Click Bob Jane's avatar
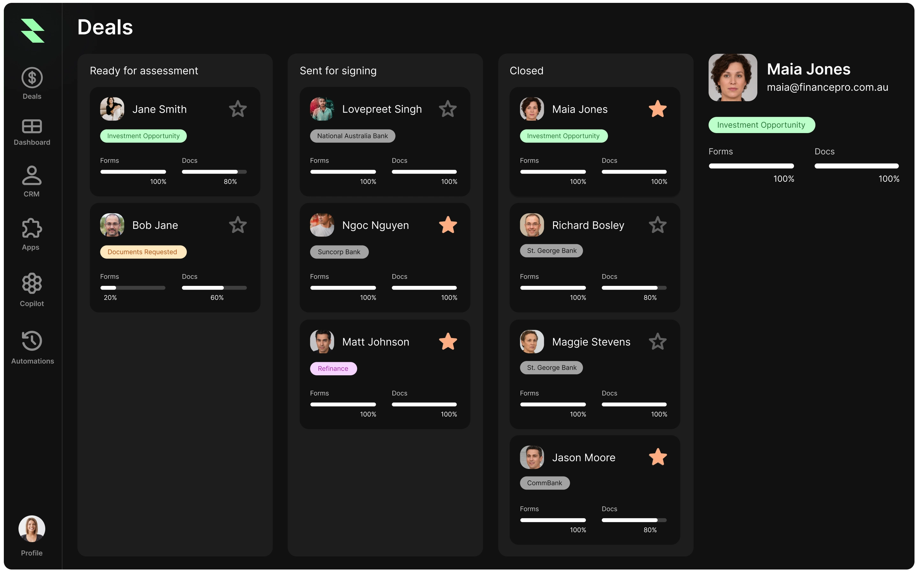The height and width of the screenshot is (573, 918). click(112, 225)
